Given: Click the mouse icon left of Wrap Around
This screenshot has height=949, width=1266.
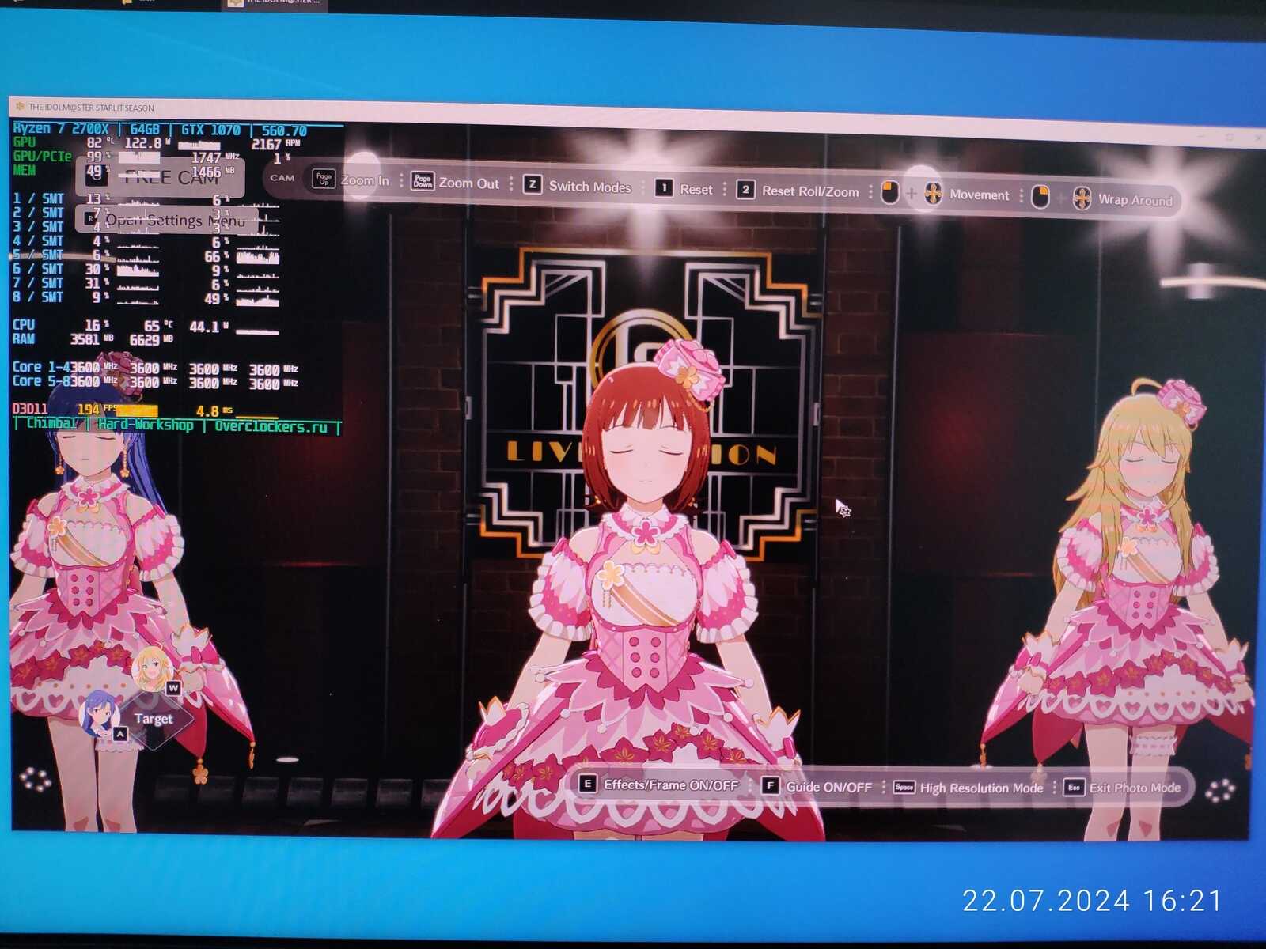Looking at the screenshot, I should coord(1040,197).
